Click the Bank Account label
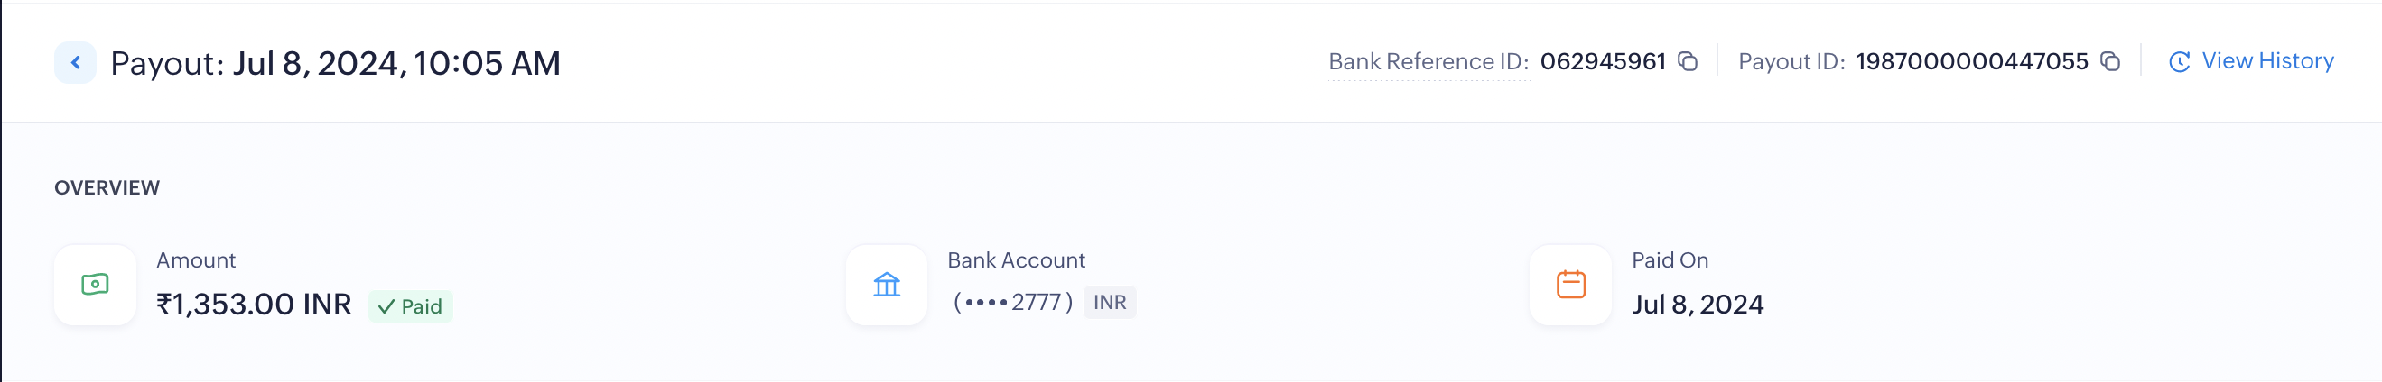Image resolution: width=2382 pixels, height=382 pixels. pos(1015,260)
